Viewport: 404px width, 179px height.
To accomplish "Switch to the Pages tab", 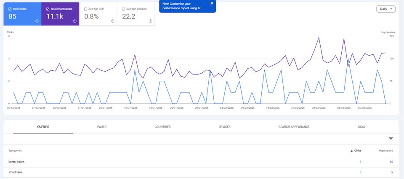I will pos(102,127).
